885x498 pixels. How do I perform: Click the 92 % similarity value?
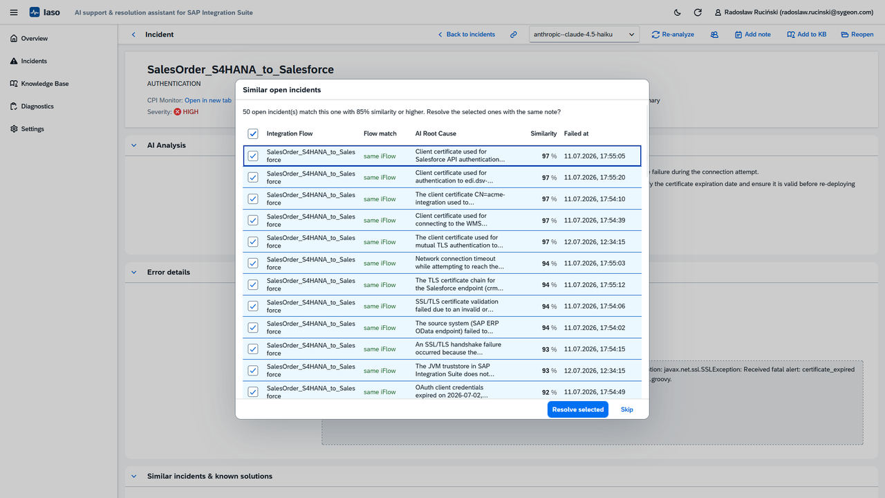[550, 392]
